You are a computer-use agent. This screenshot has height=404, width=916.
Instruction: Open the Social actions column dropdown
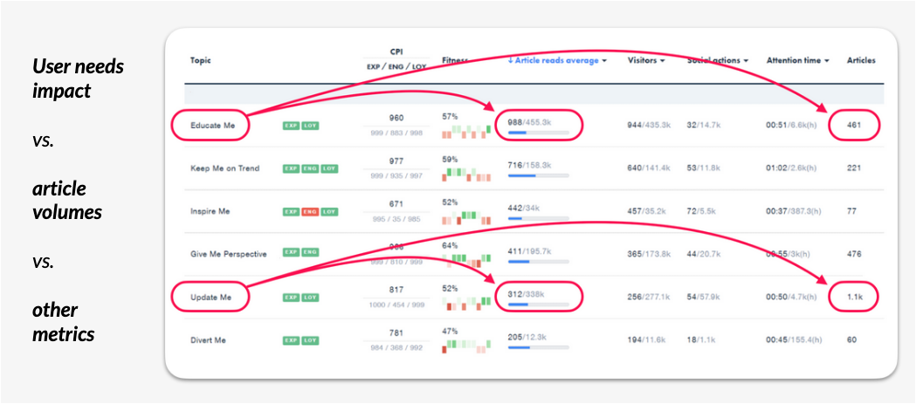coord(718,60)
